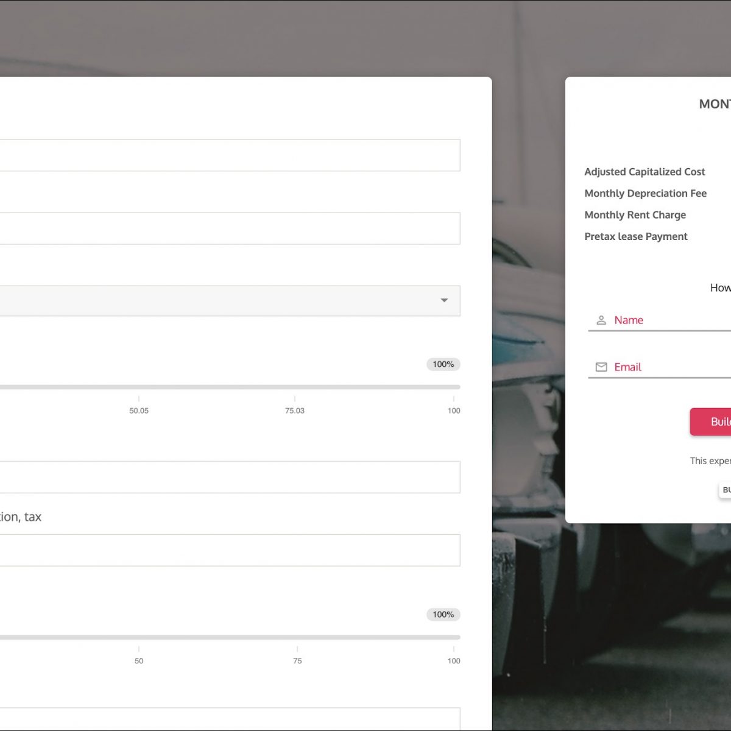Set lower slider to the 75 tick

point(297,637)
